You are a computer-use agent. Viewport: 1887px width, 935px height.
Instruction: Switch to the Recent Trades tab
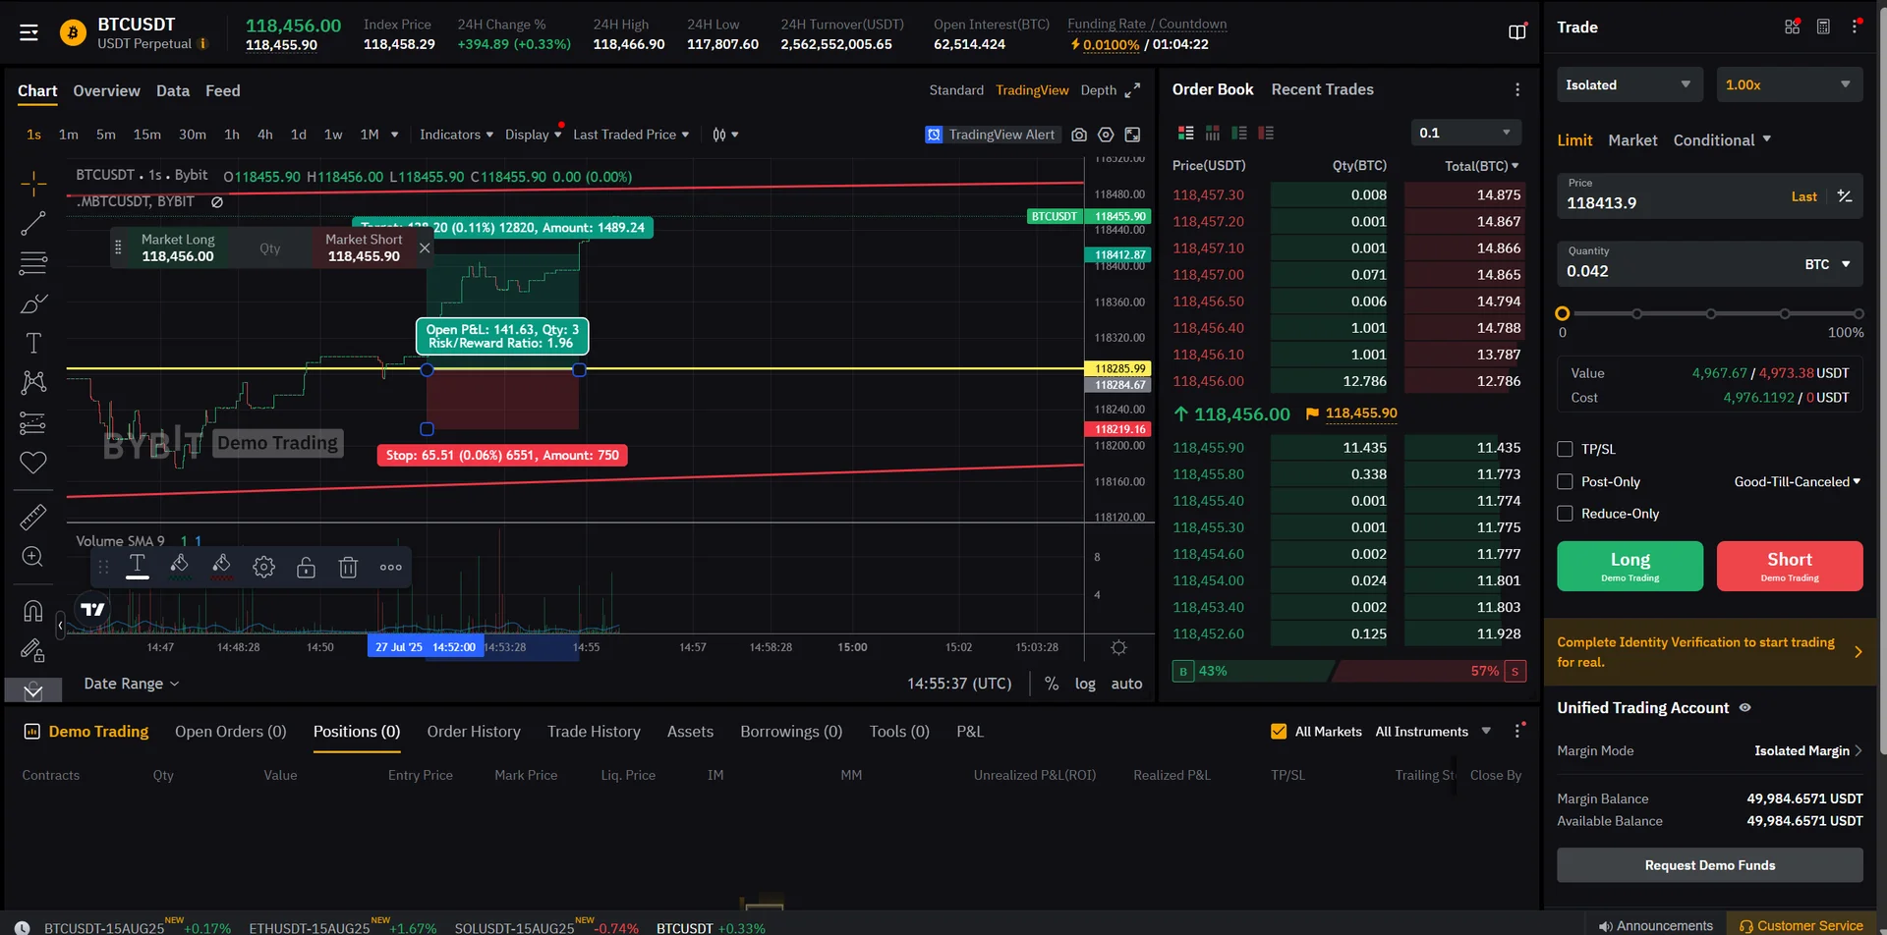tap(1322, 89)
